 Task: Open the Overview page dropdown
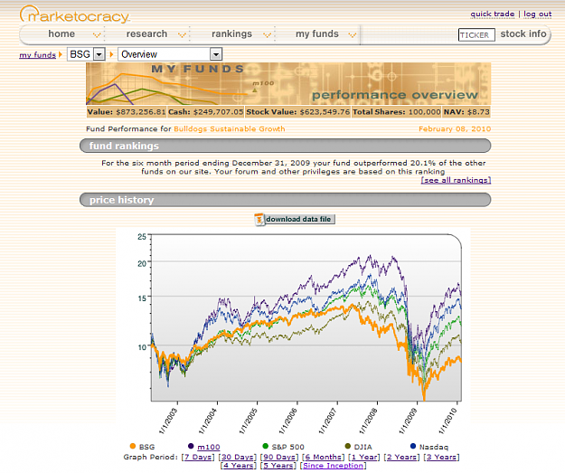click(x=170, y=54)
